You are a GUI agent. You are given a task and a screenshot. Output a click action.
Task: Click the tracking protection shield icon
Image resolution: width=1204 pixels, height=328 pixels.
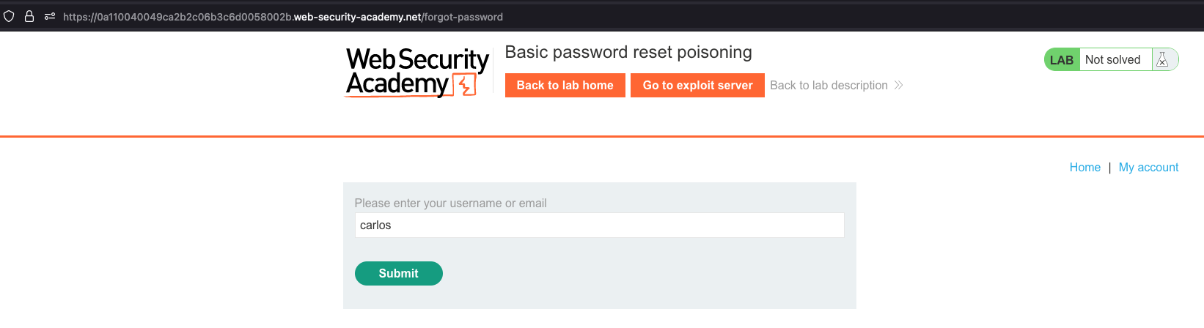9,16
